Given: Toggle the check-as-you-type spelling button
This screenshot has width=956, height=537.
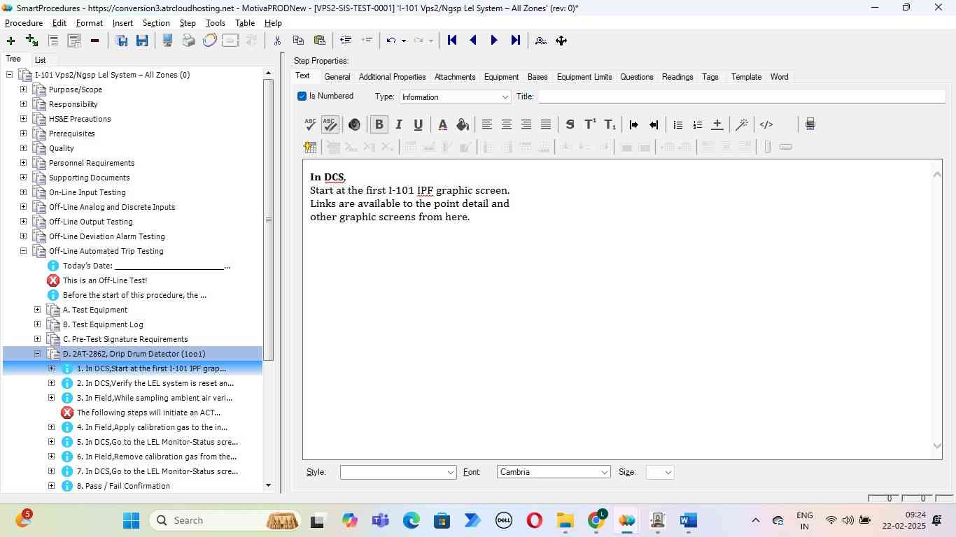Looking at the screenshot, I should (330, 124).
